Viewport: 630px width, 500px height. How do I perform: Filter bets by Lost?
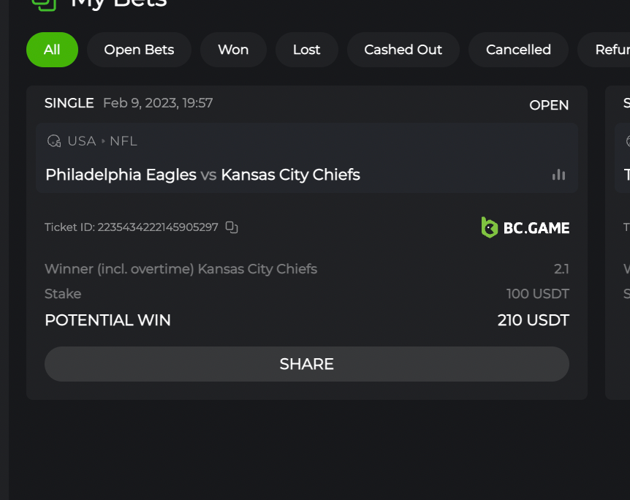tap(306, 50)
